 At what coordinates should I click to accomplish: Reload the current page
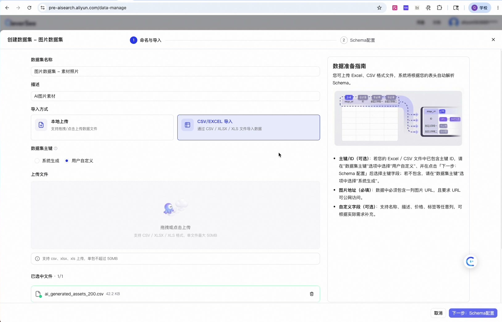(29, 8)
